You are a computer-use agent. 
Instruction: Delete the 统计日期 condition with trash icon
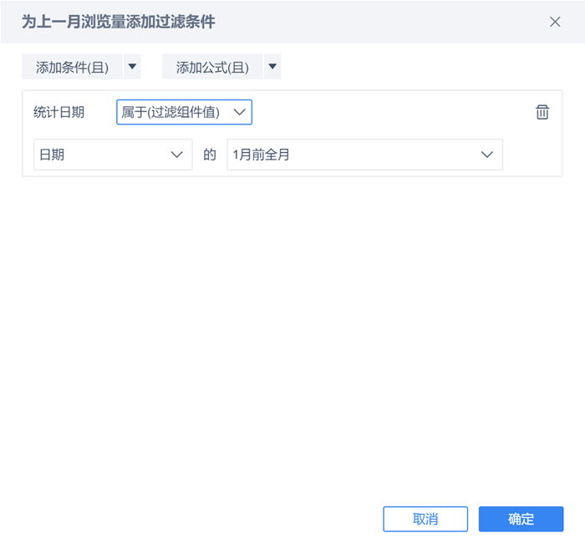point(542,112)
